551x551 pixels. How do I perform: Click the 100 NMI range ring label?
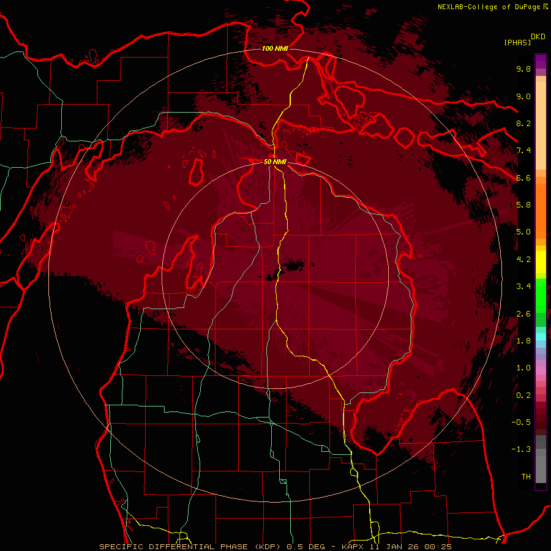click(x=275, y=48)
